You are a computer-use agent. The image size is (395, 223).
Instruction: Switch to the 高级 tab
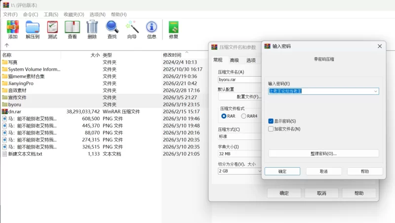[x=234, y=60]
